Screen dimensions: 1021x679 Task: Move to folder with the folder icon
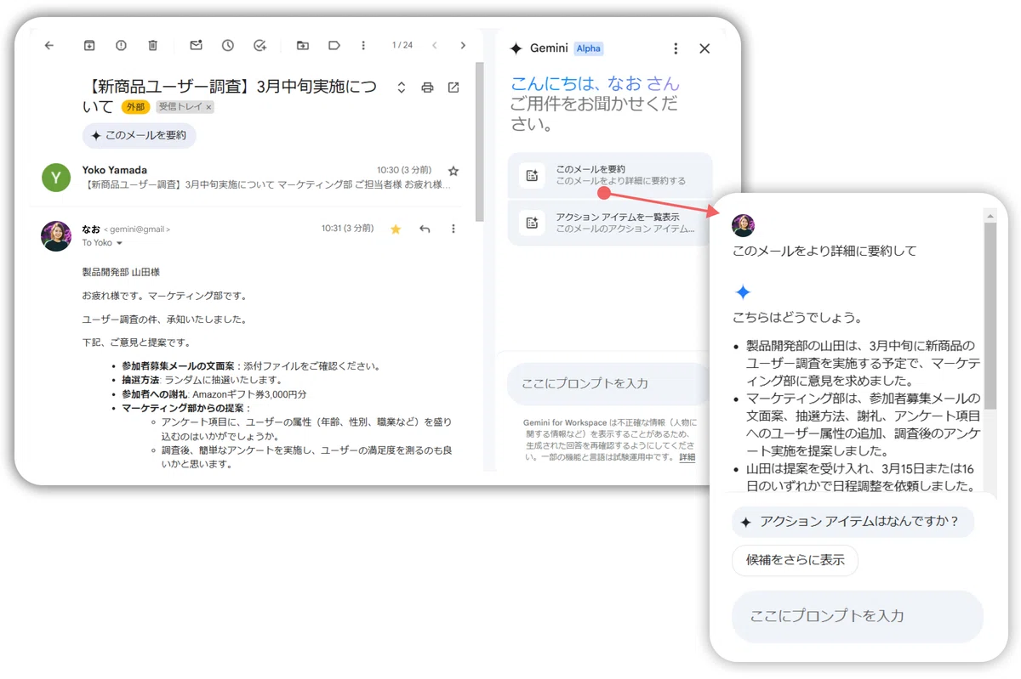[303, 45]
